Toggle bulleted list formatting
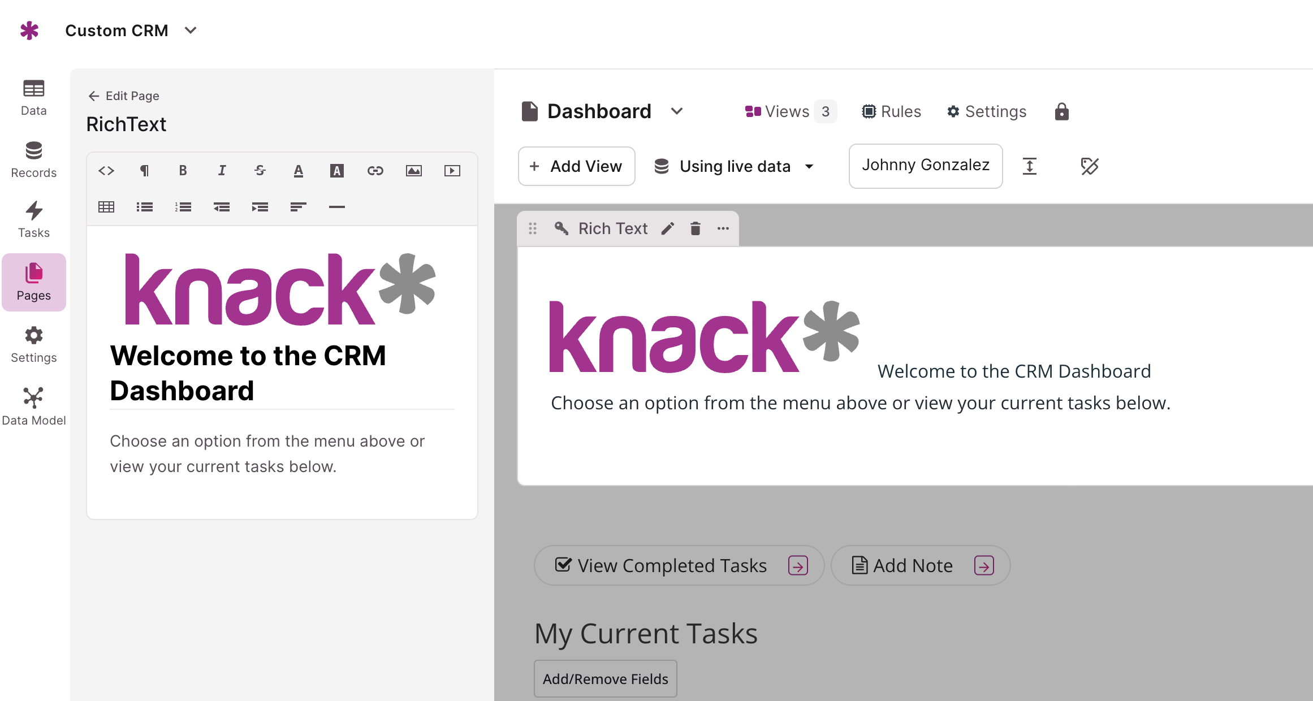1313x701 pixels. coord(145,207)
